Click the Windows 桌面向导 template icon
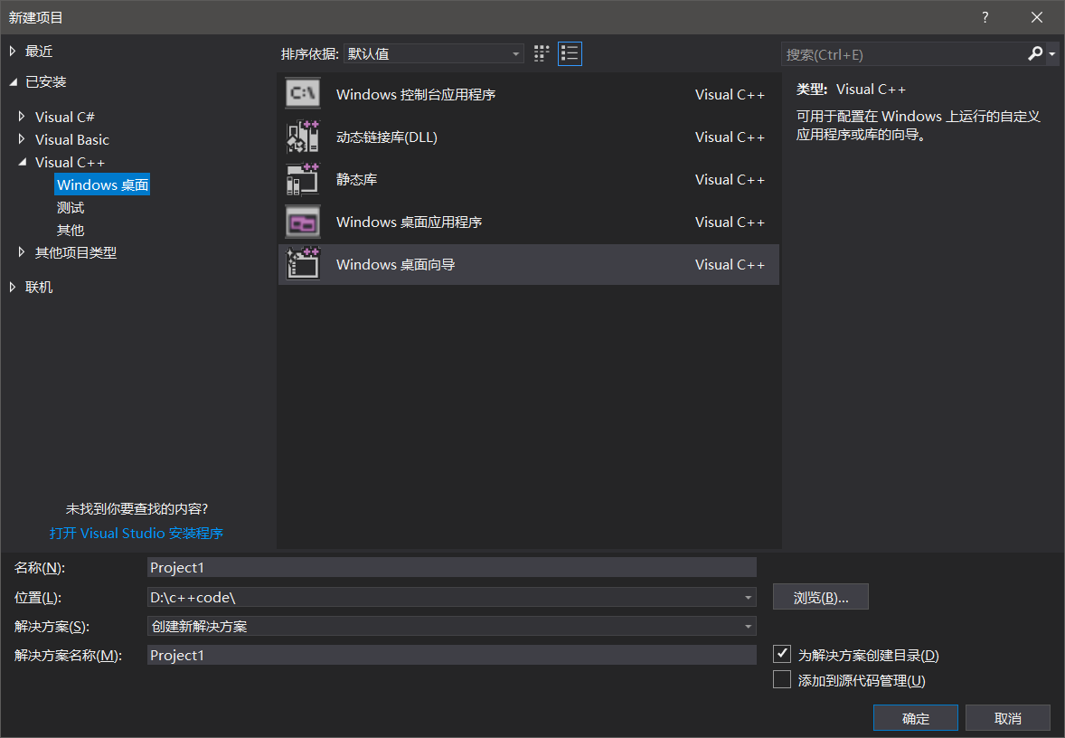This screenshot has width=1065, height=738. click(303, 264)
